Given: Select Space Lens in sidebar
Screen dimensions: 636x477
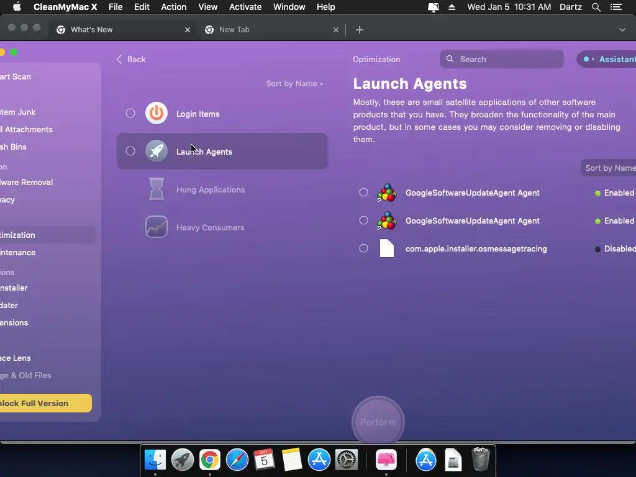Looking at the screenshot, I should click(x=16, y=358).
